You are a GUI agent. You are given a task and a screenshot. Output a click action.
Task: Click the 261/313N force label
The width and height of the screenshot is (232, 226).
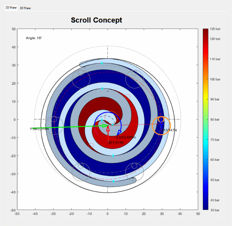point(116,142)
